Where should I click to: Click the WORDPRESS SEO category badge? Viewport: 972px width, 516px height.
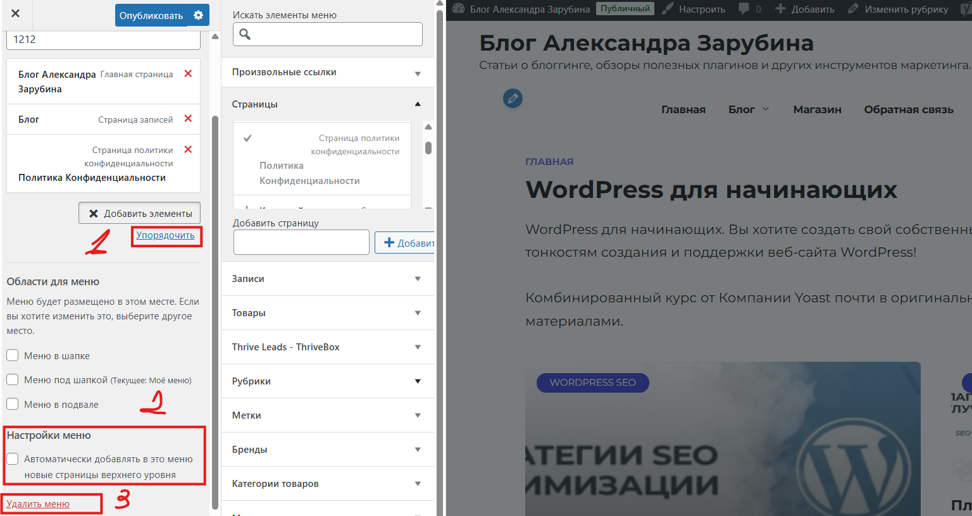[x=593, y=383]
